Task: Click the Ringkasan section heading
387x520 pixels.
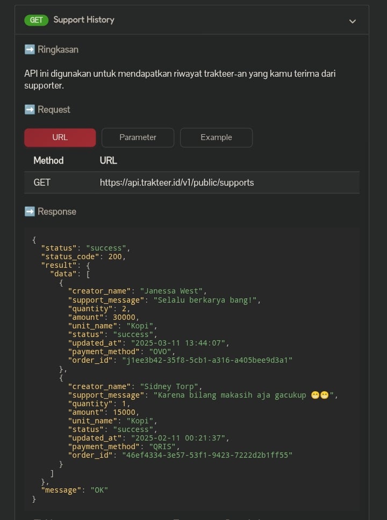Action: tap(58, 49)
